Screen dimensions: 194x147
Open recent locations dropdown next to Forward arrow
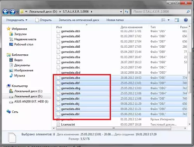tap(17, 12)
